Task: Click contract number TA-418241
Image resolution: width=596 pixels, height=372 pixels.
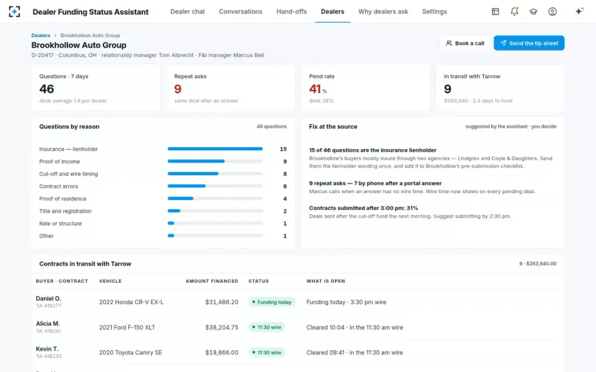Action: click(x=49, y=331)
